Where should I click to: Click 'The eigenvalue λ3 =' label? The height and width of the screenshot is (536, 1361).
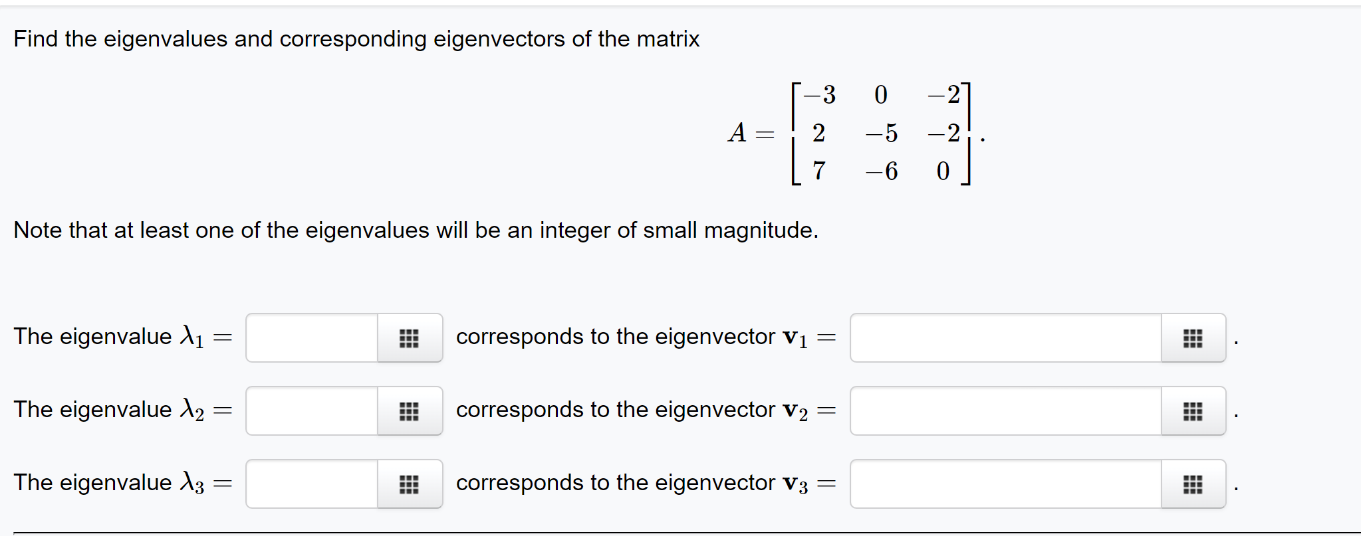(x=123, y=484)
